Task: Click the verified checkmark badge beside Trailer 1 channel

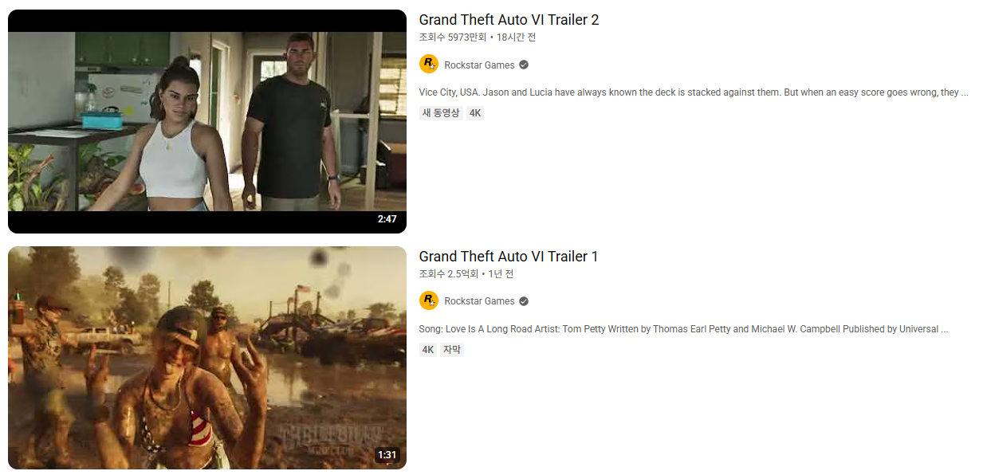Action: (524, 301)
